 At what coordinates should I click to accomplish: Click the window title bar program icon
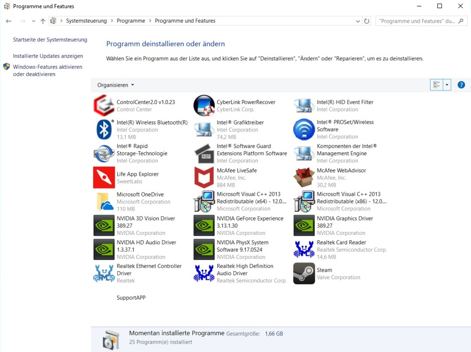7,6
